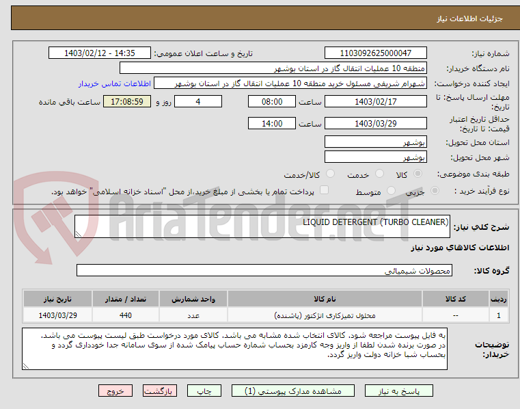This screenshot has width=520, height=409.
Task: Click the خروج exit button
Action: 115,391
